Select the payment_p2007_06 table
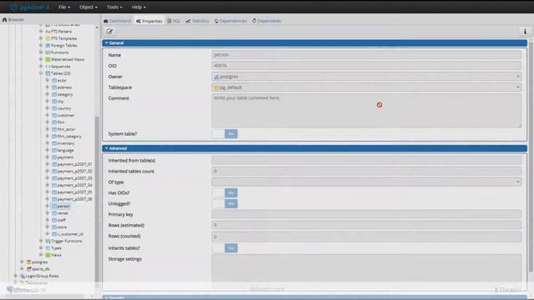This screenshot has height=300, width=534. [x=74, y=199]
